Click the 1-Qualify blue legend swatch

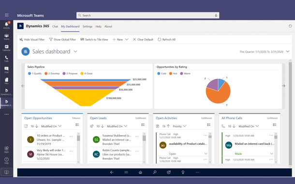click(29, 74)
